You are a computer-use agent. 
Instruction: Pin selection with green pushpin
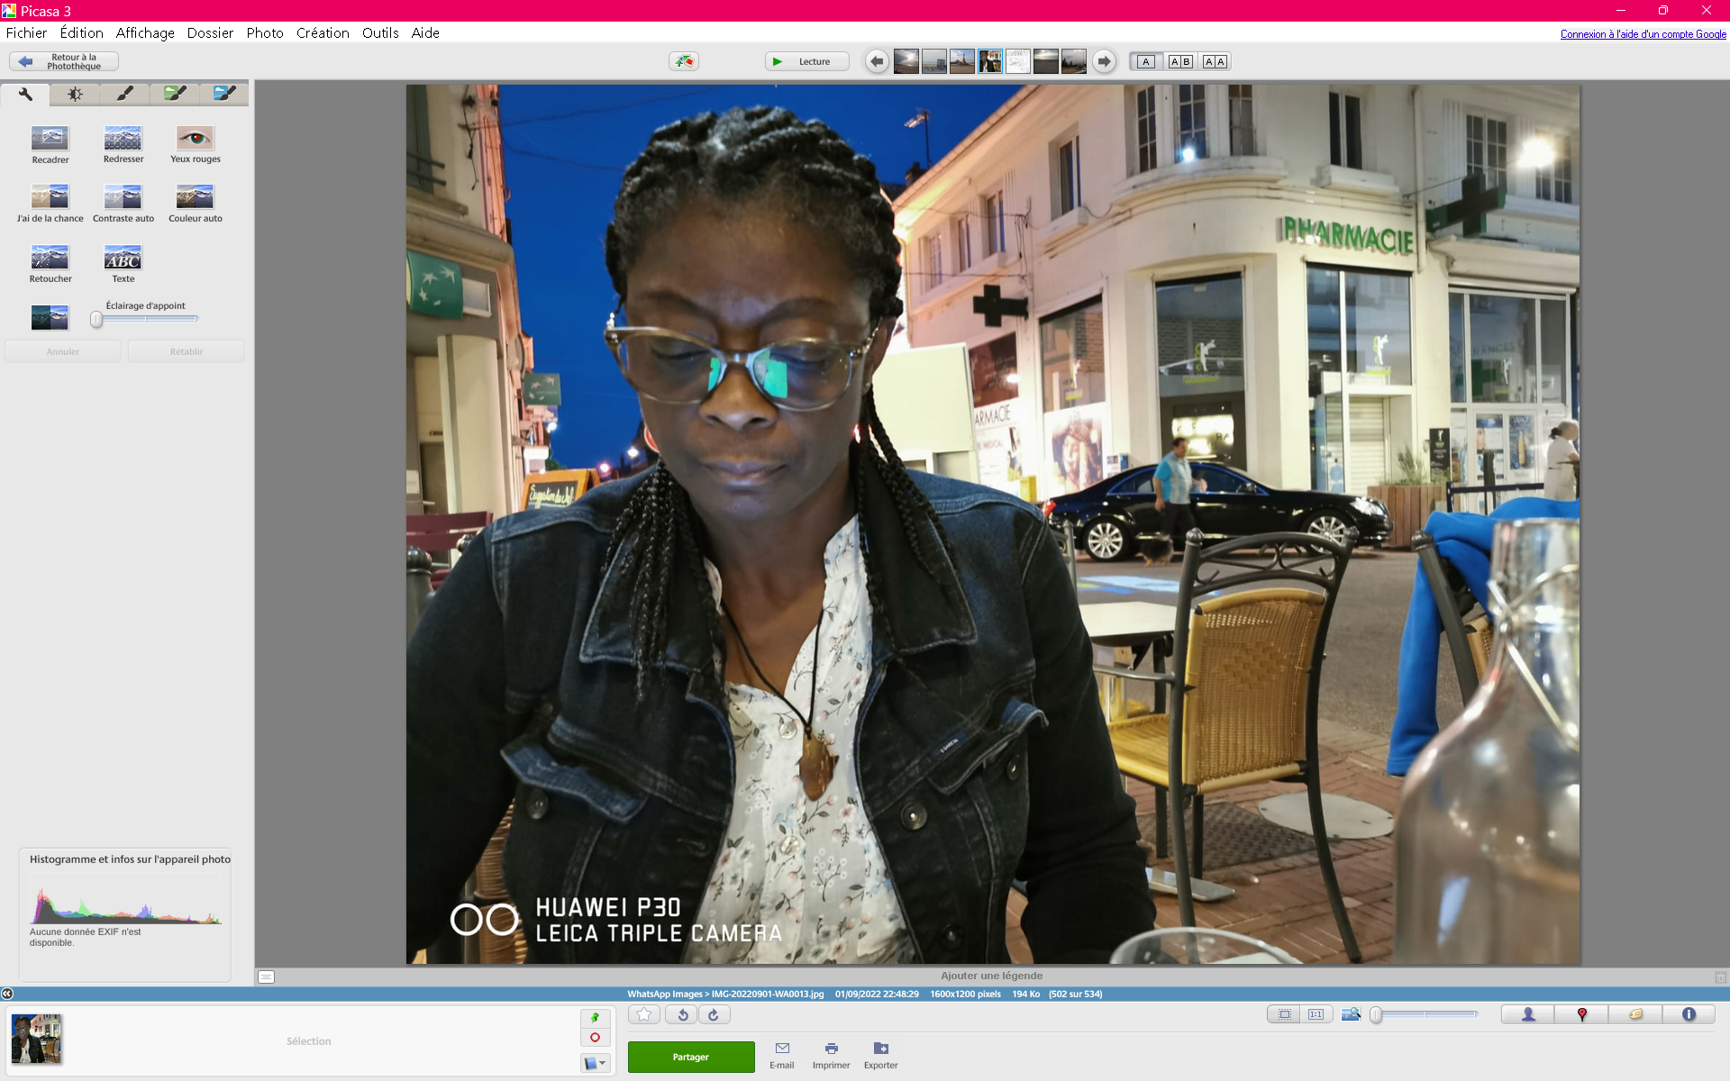click(595, 1018)
